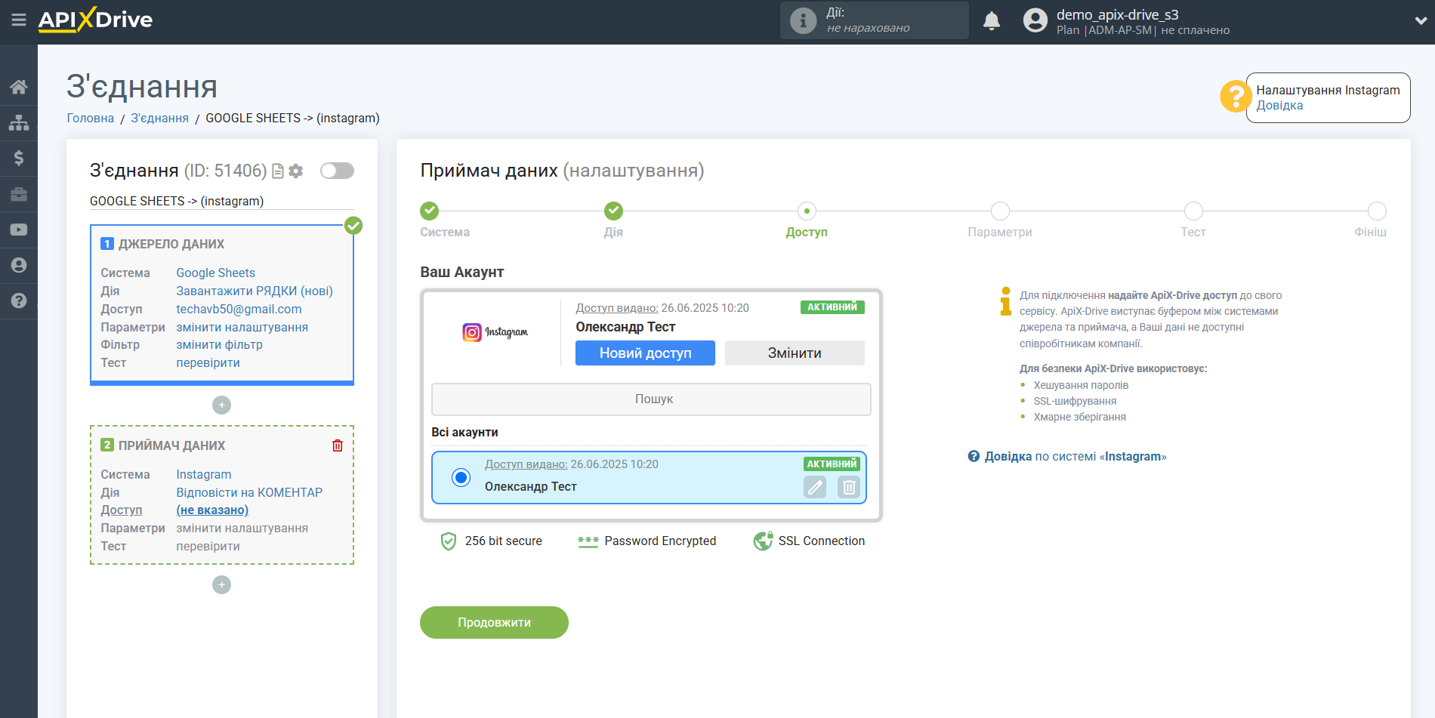Edit the Олександр Тест account
1435x718 pixels.
pyautogui.click(x=815, y=487)
